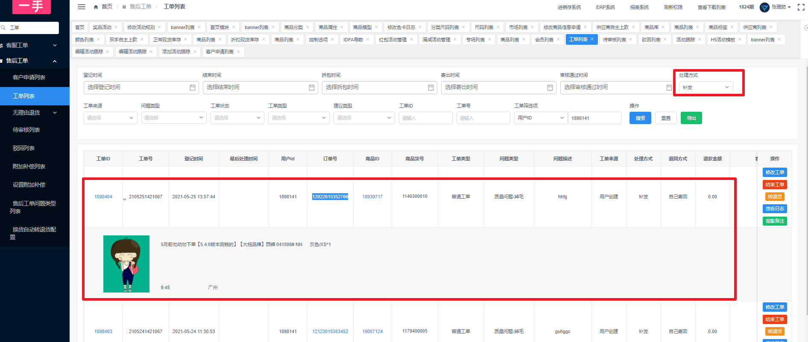Open 报表系统 in the top menu
The height and width of the screenshot is (342, 808).
639,7
